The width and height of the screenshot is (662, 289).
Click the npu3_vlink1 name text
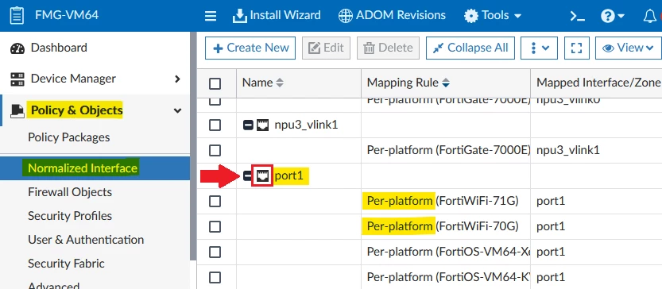point(306,125)
